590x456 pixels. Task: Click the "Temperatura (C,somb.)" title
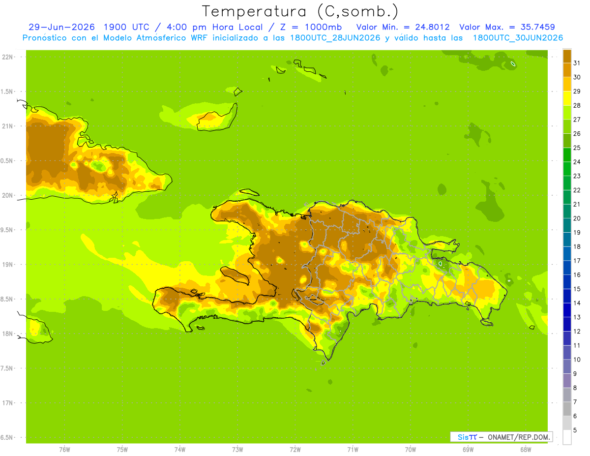300,11
